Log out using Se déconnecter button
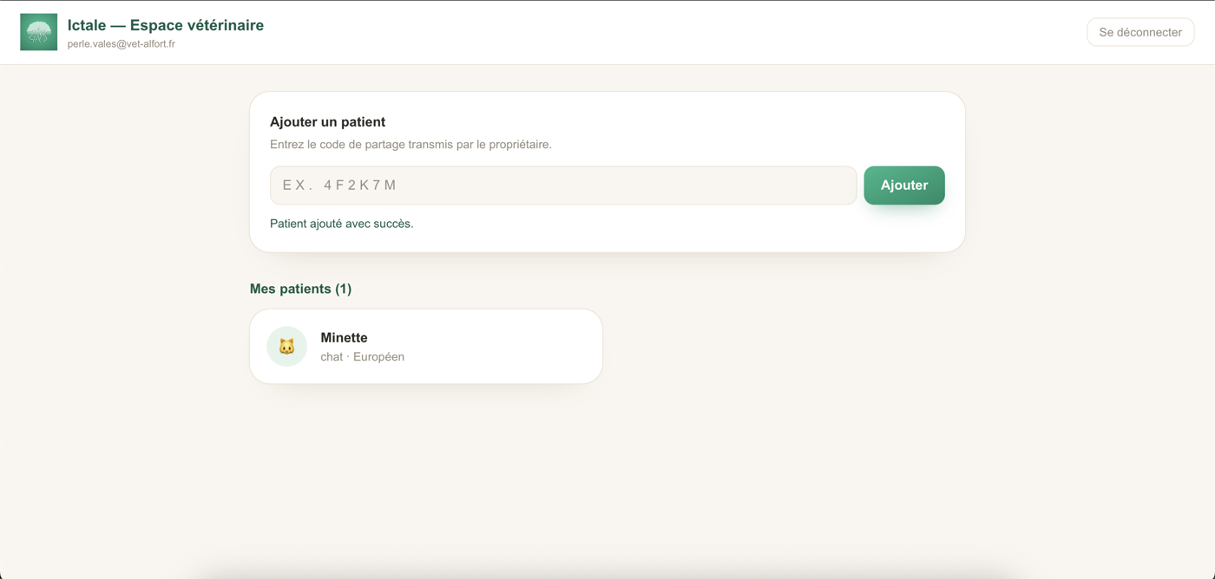 (x=1140, y=32)
